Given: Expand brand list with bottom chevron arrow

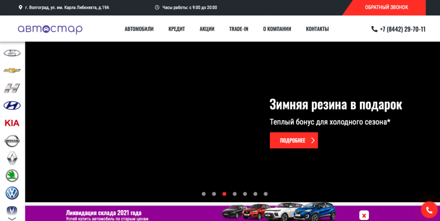Looking at the screenshot, I should [12, 219].
